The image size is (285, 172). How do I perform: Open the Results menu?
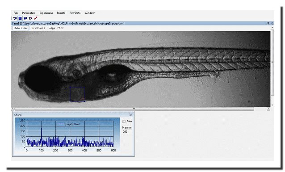click(x=61, y=13)
